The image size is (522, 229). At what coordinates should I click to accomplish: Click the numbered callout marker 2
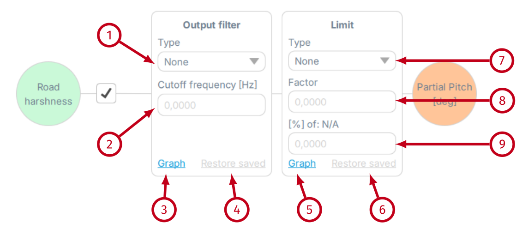pyautogui.click(x=109, y=144)
